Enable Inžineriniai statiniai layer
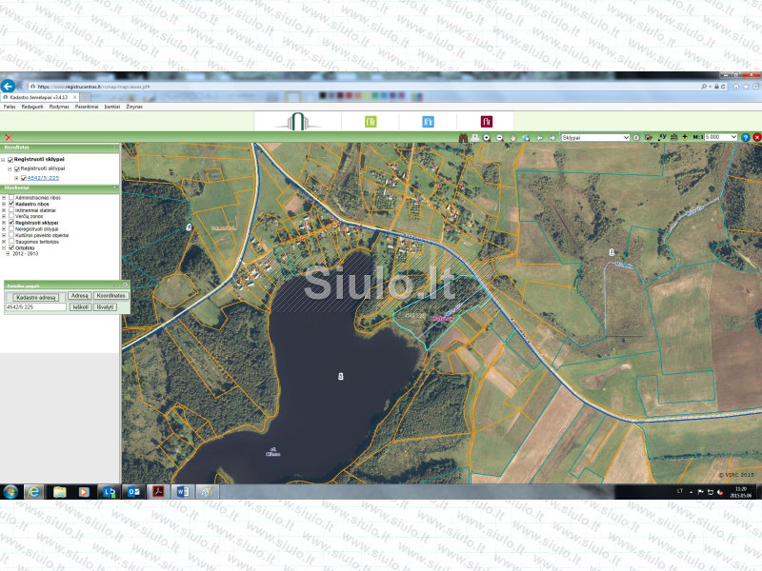762x571 pixels. 11,210
